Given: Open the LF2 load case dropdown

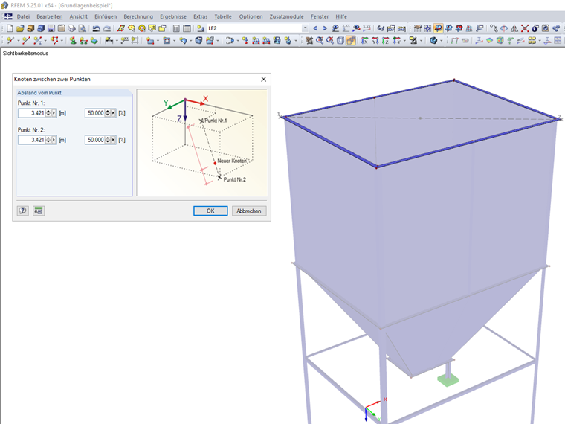Looking at the screenshot, I should pos(306,28).
